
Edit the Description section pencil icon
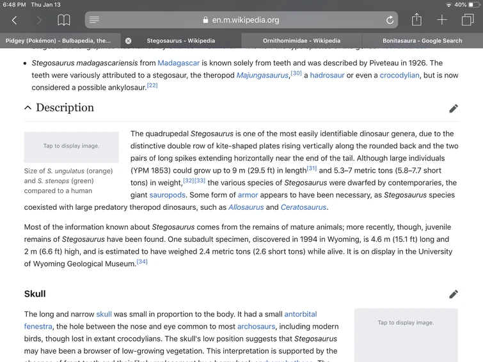coord(453,109)
